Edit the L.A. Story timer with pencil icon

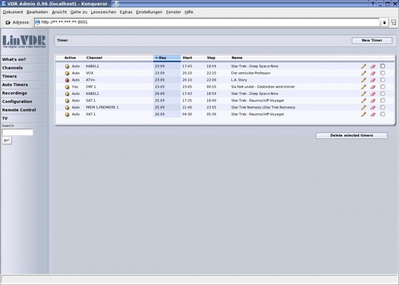click(364, 80)
